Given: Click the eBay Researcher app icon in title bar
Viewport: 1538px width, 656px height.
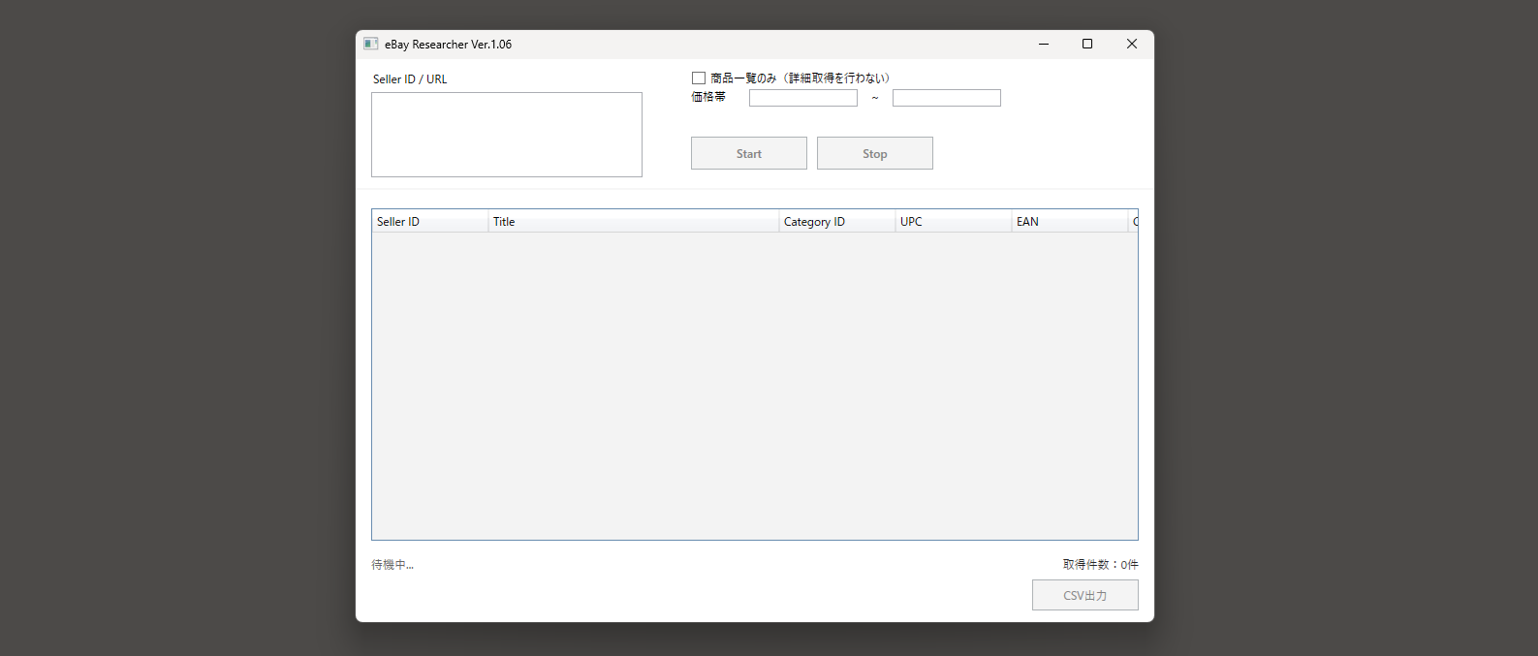Looking at the screenshot, I should click(370, 44).
